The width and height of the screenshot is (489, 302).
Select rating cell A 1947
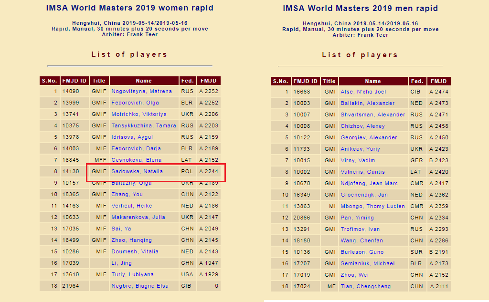pos(209,263)
